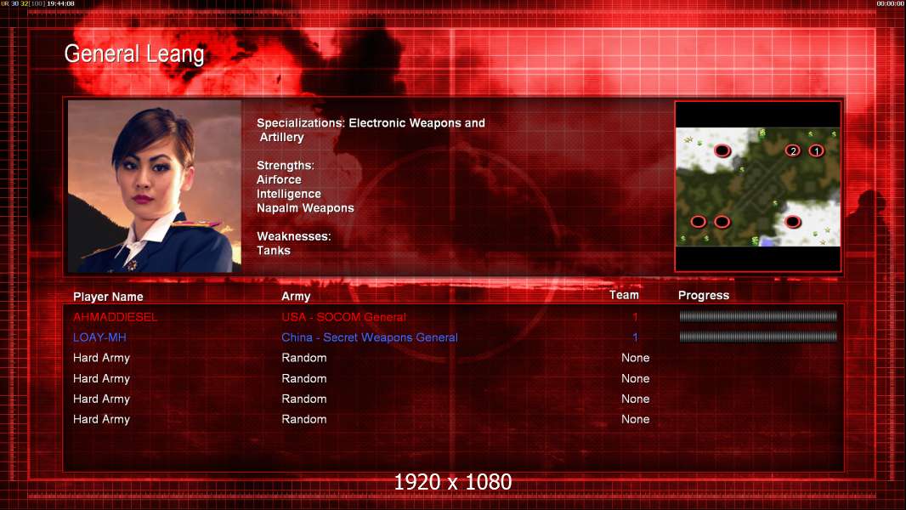
Task: Click start position marker 2 on minimap
Action: [793, 150]
